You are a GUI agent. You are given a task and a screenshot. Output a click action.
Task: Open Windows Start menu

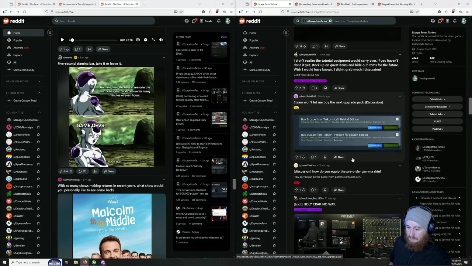(4, 262)
